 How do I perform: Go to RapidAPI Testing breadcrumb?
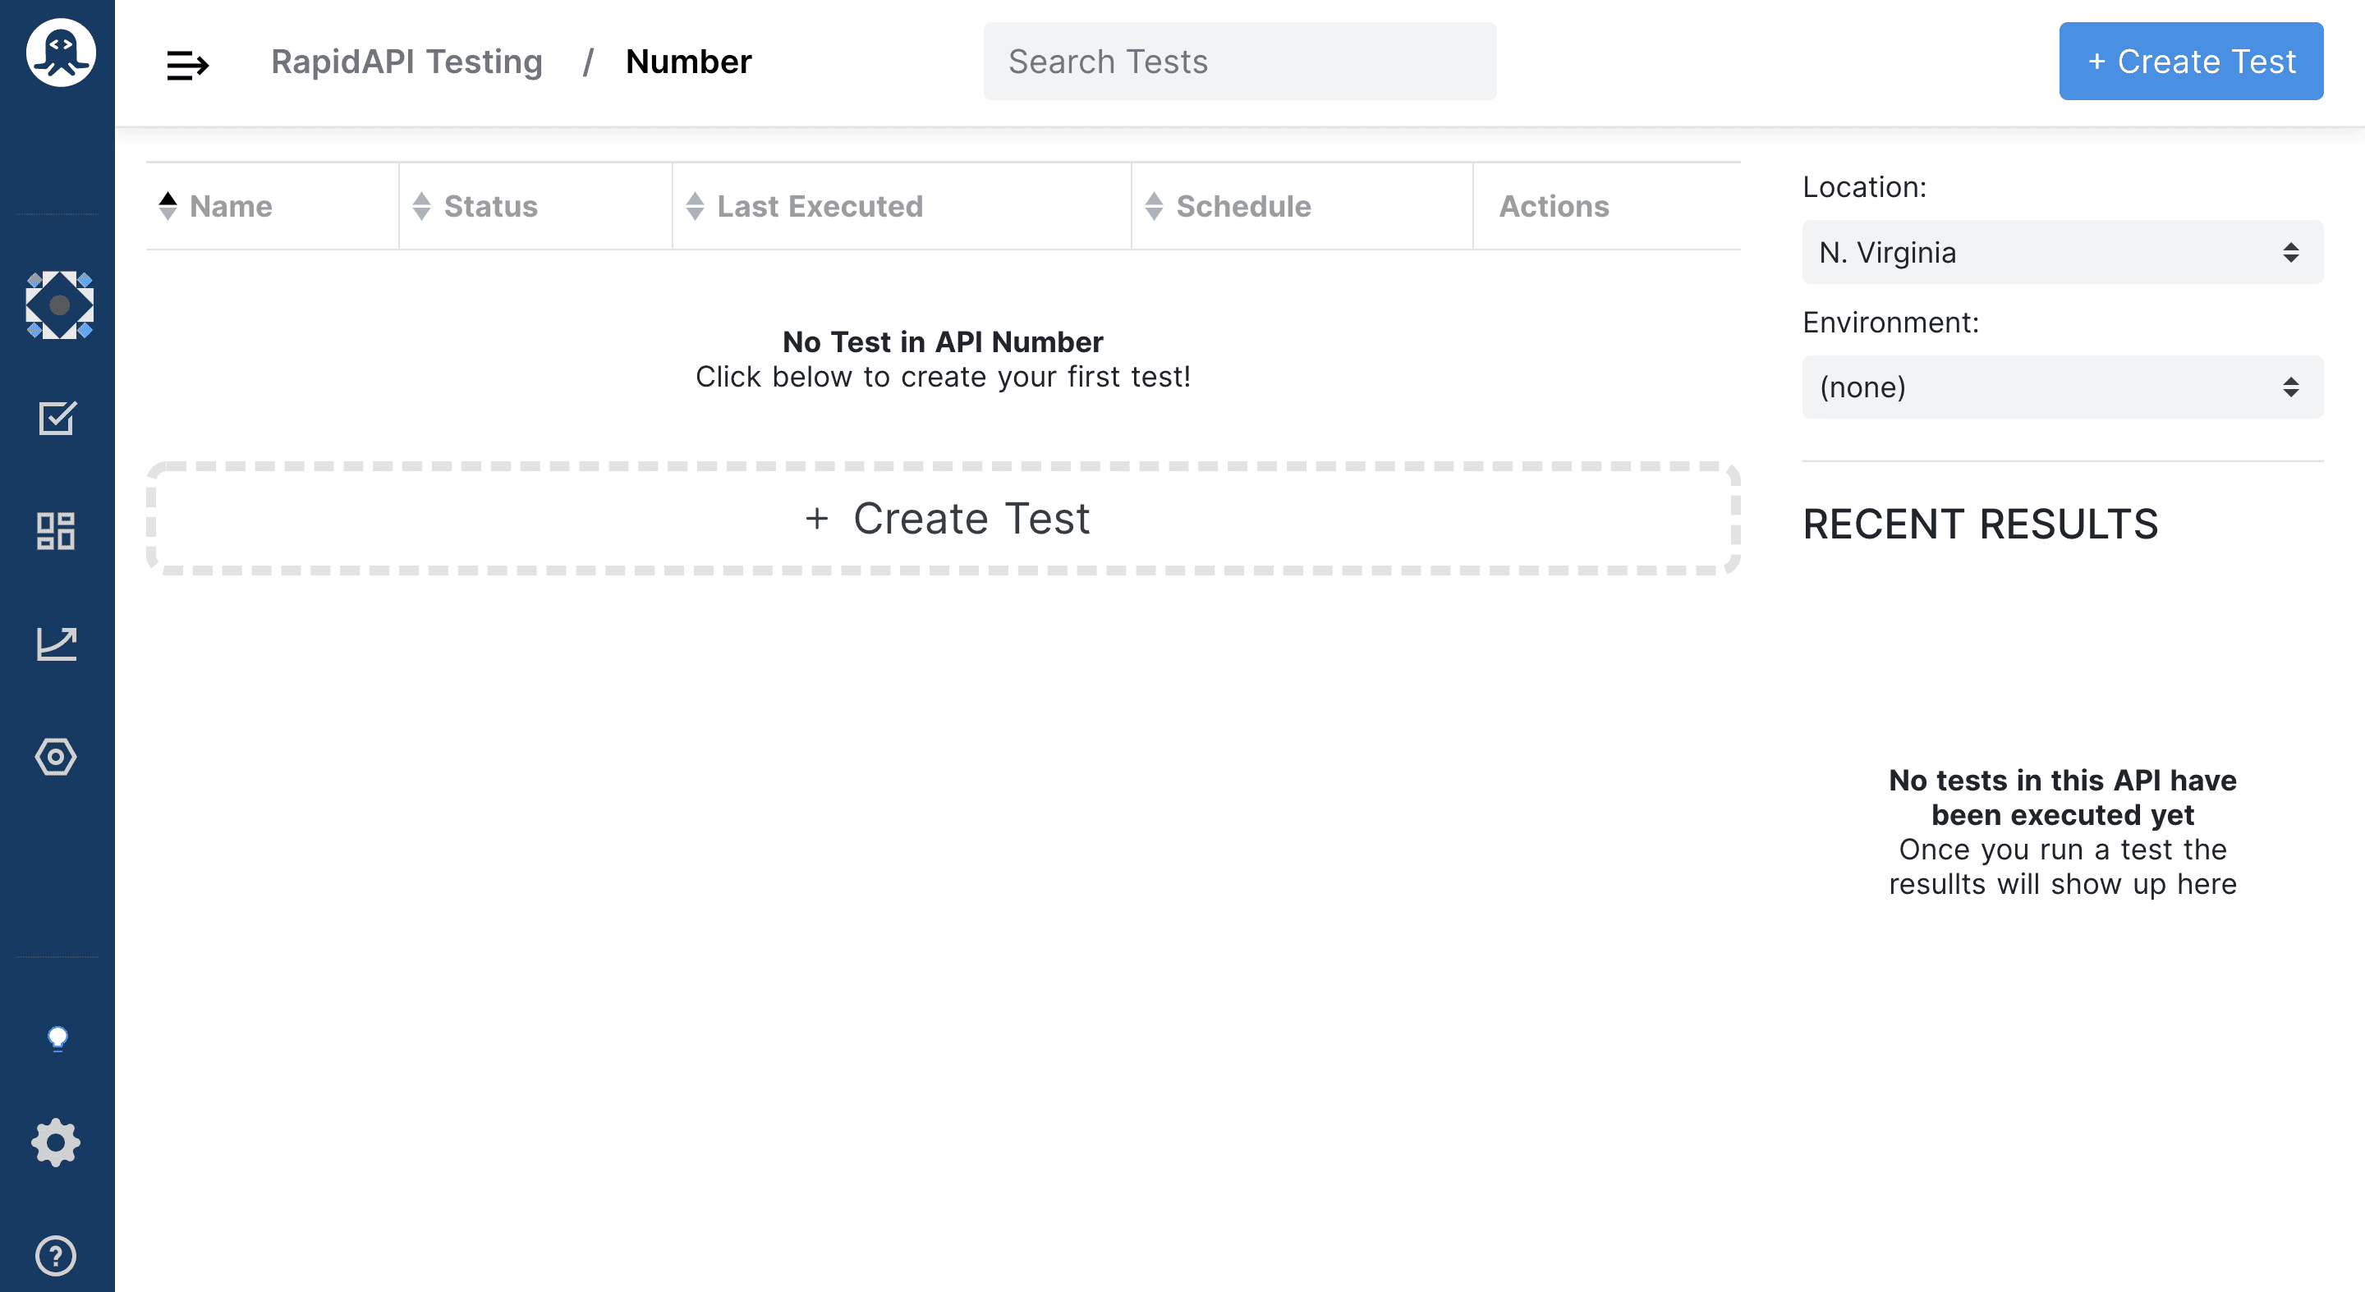coord(406,62)
